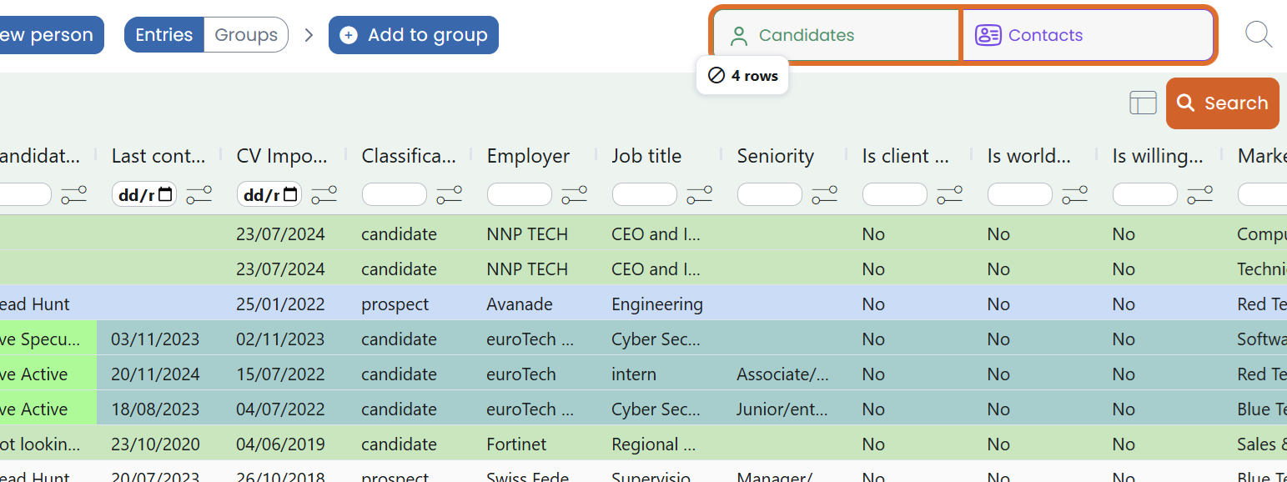Open filter options icon for Seniority column
This screenshot has height=482, width=1287.
(x=824, y=195)
